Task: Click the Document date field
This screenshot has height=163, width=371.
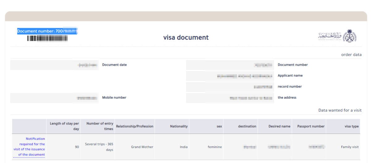Action: pyautogui.click(x=54, y=65)
